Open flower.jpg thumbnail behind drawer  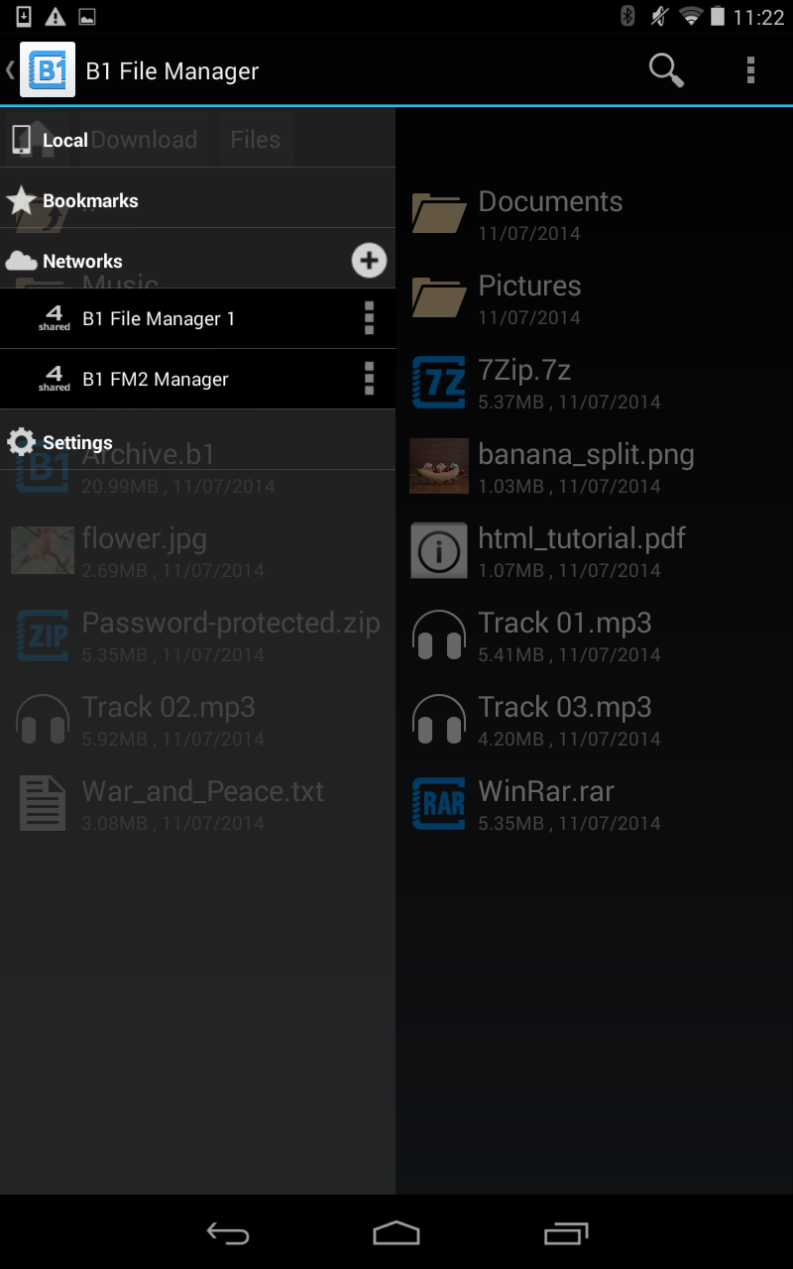43,550
